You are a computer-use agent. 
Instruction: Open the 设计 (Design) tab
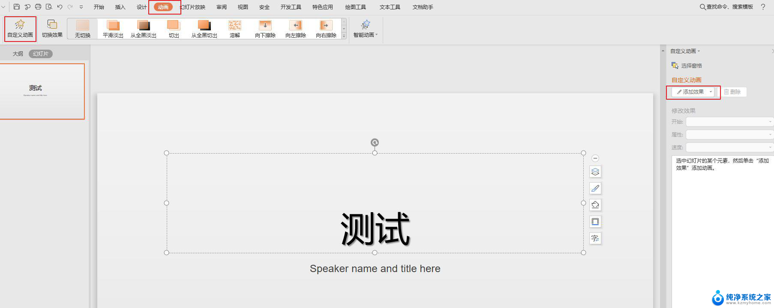(x=142, y=7)
